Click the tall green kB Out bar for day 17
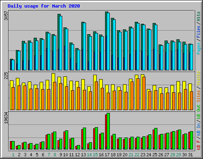Viewport: 203px width, 159px height. 108,131
